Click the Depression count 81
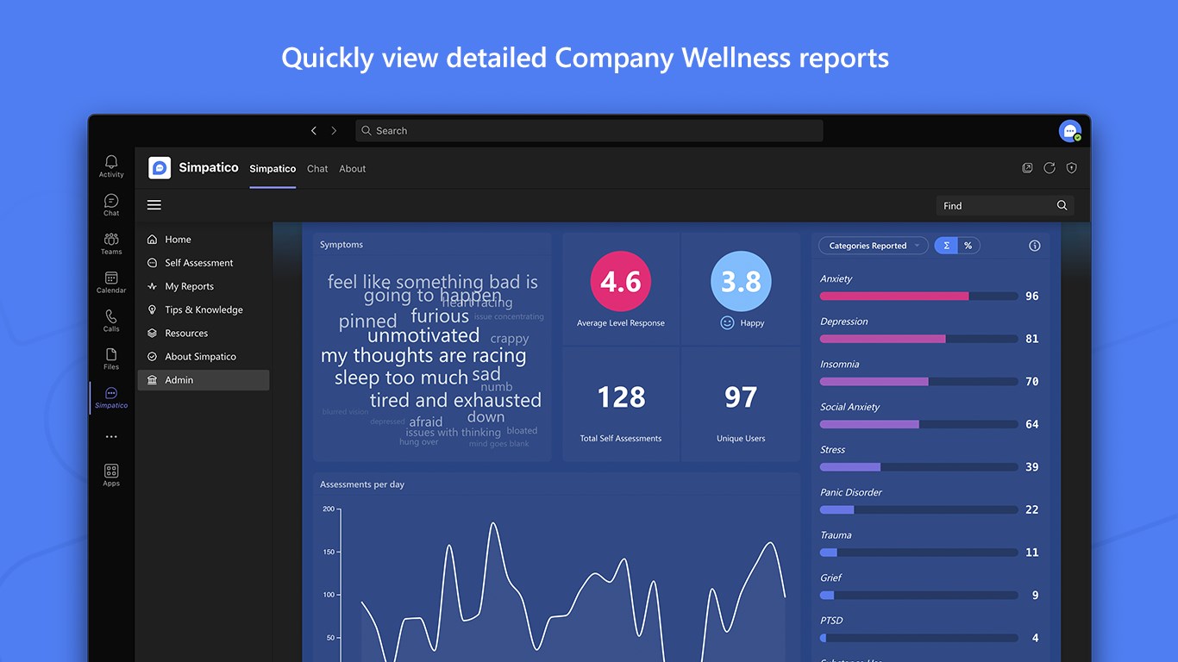 (1032, 339)
